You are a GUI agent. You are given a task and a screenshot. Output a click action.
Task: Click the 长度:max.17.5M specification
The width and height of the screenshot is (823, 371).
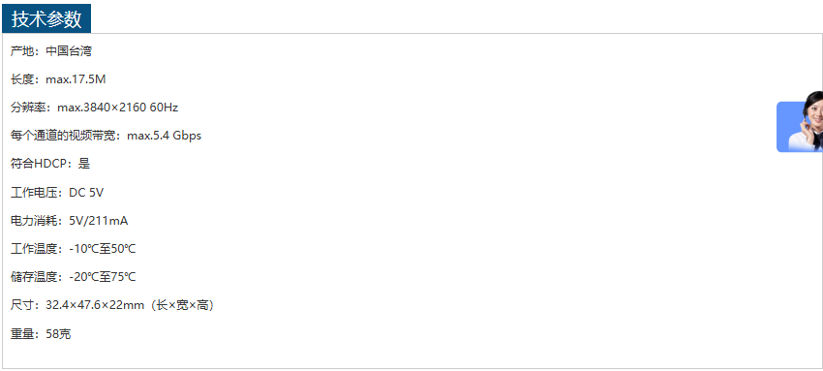58,79
